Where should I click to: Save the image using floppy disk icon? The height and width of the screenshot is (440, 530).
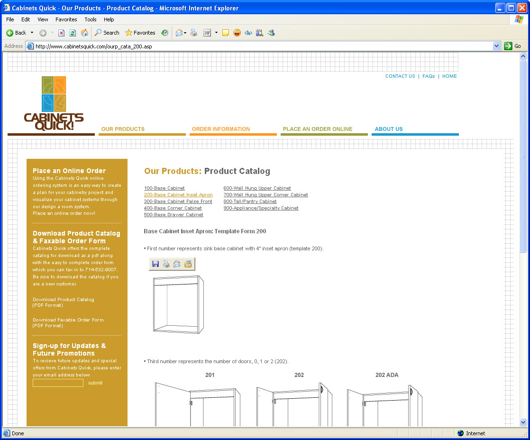pos(155,264)
